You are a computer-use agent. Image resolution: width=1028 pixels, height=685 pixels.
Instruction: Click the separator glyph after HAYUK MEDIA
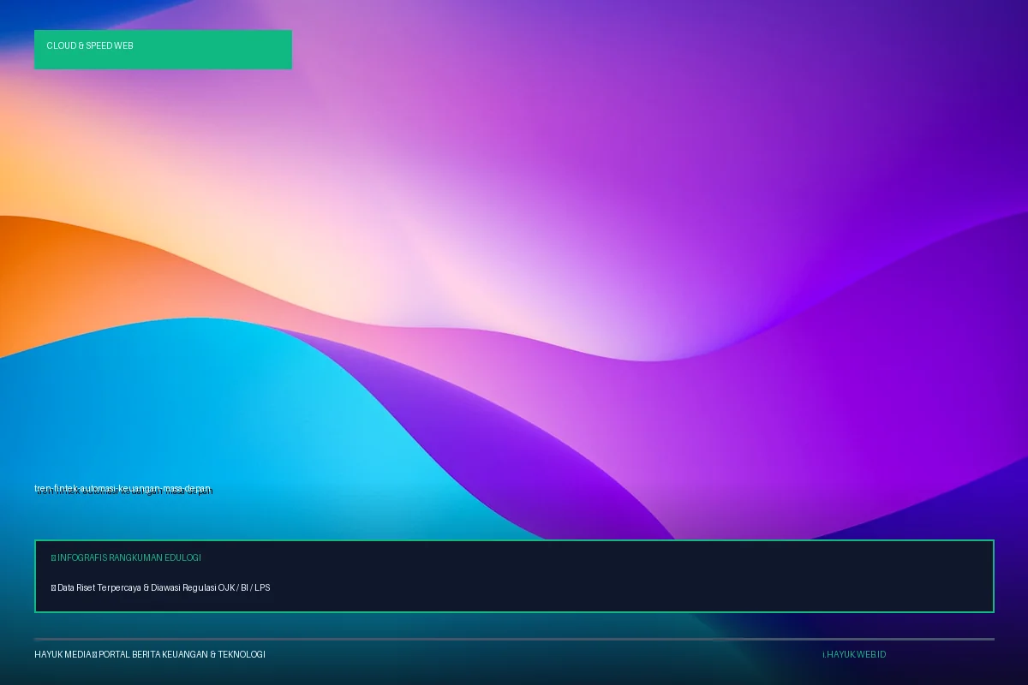coord(94,654)
